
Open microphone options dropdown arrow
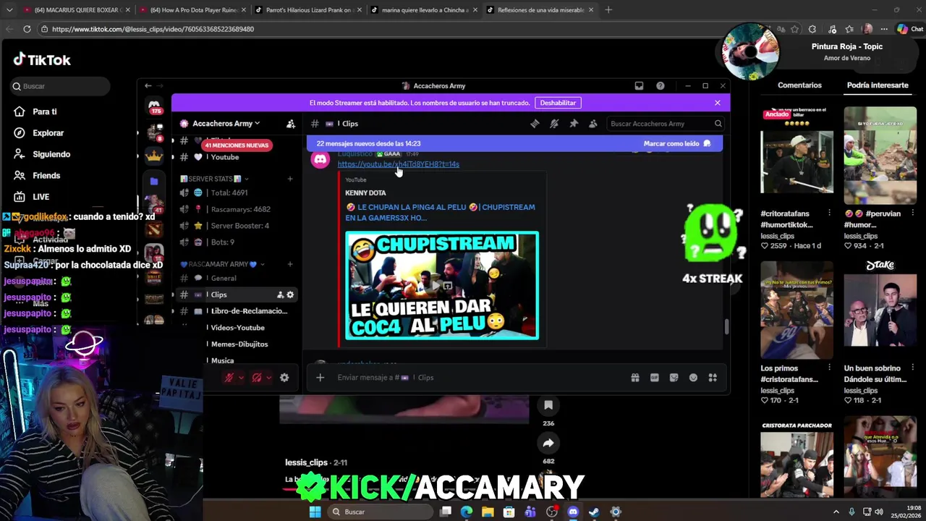[x=241, y=378]
